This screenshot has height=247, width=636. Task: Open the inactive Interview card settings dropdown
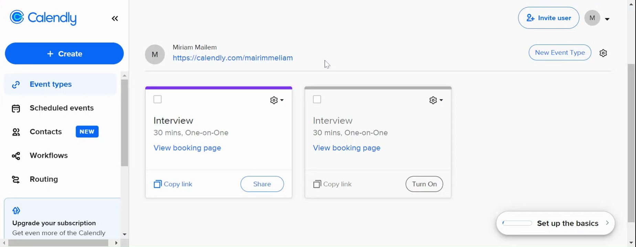click(436, 100)
